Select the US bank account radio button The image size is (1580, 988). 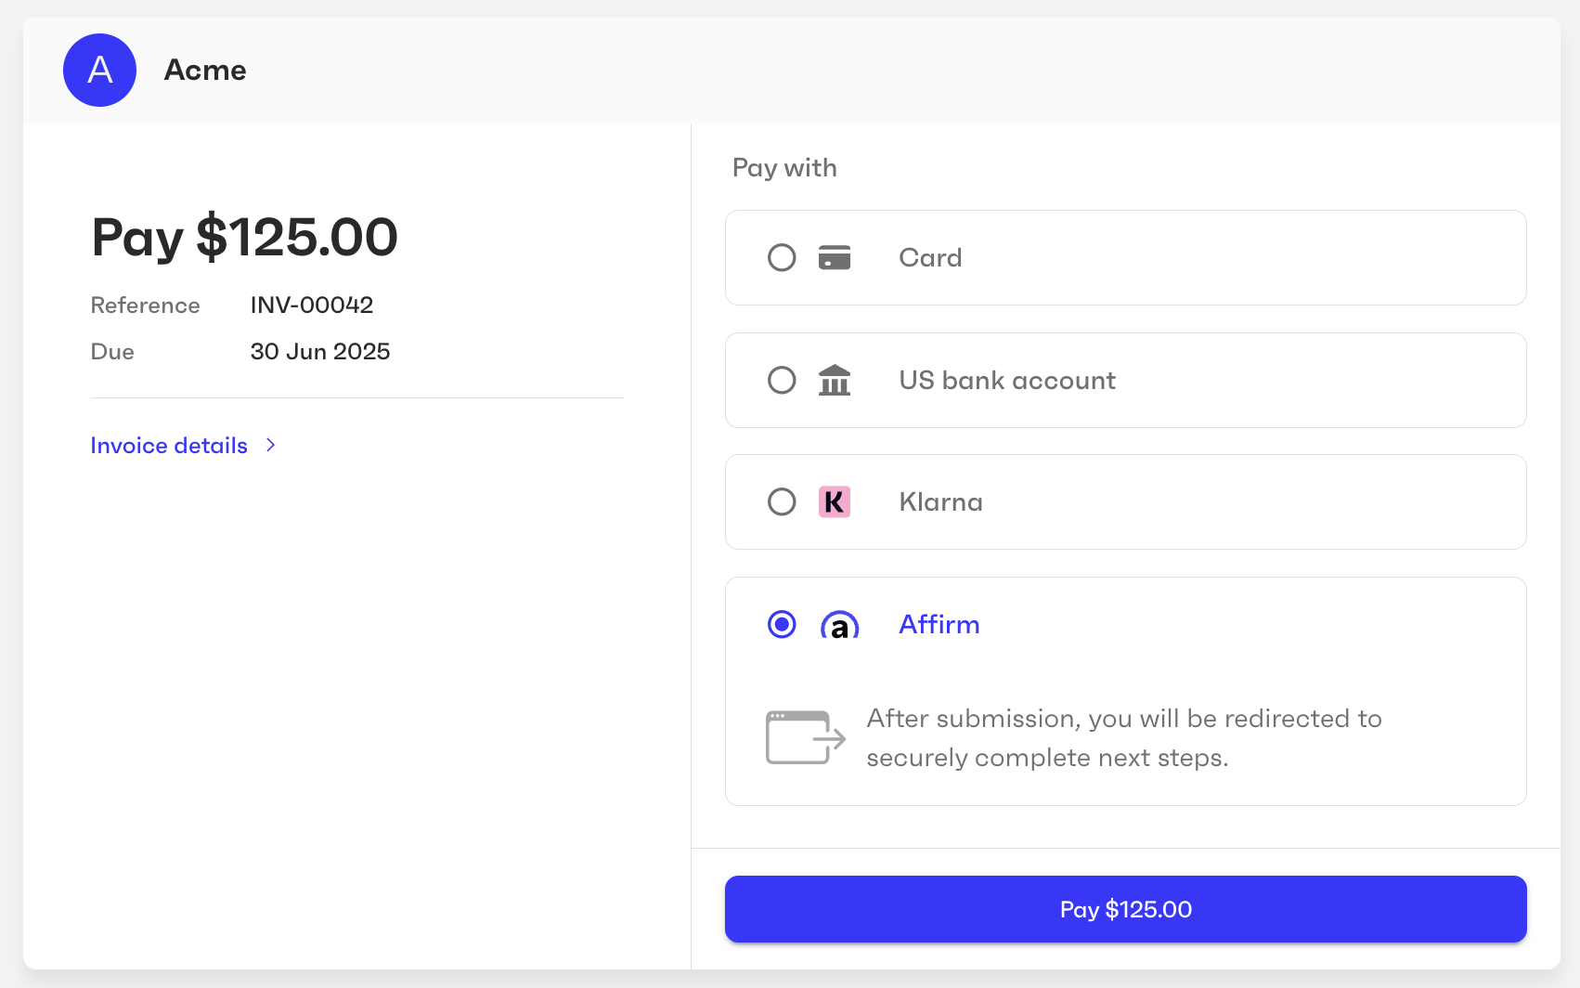(782, 380)
